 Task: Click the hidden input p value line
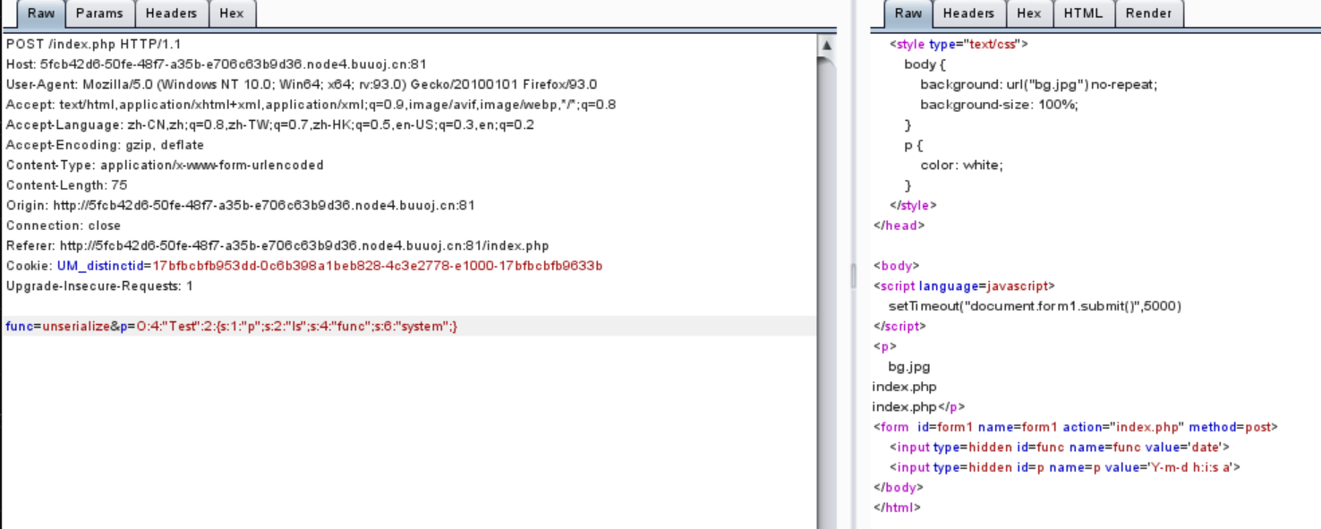pos(1065,467)
